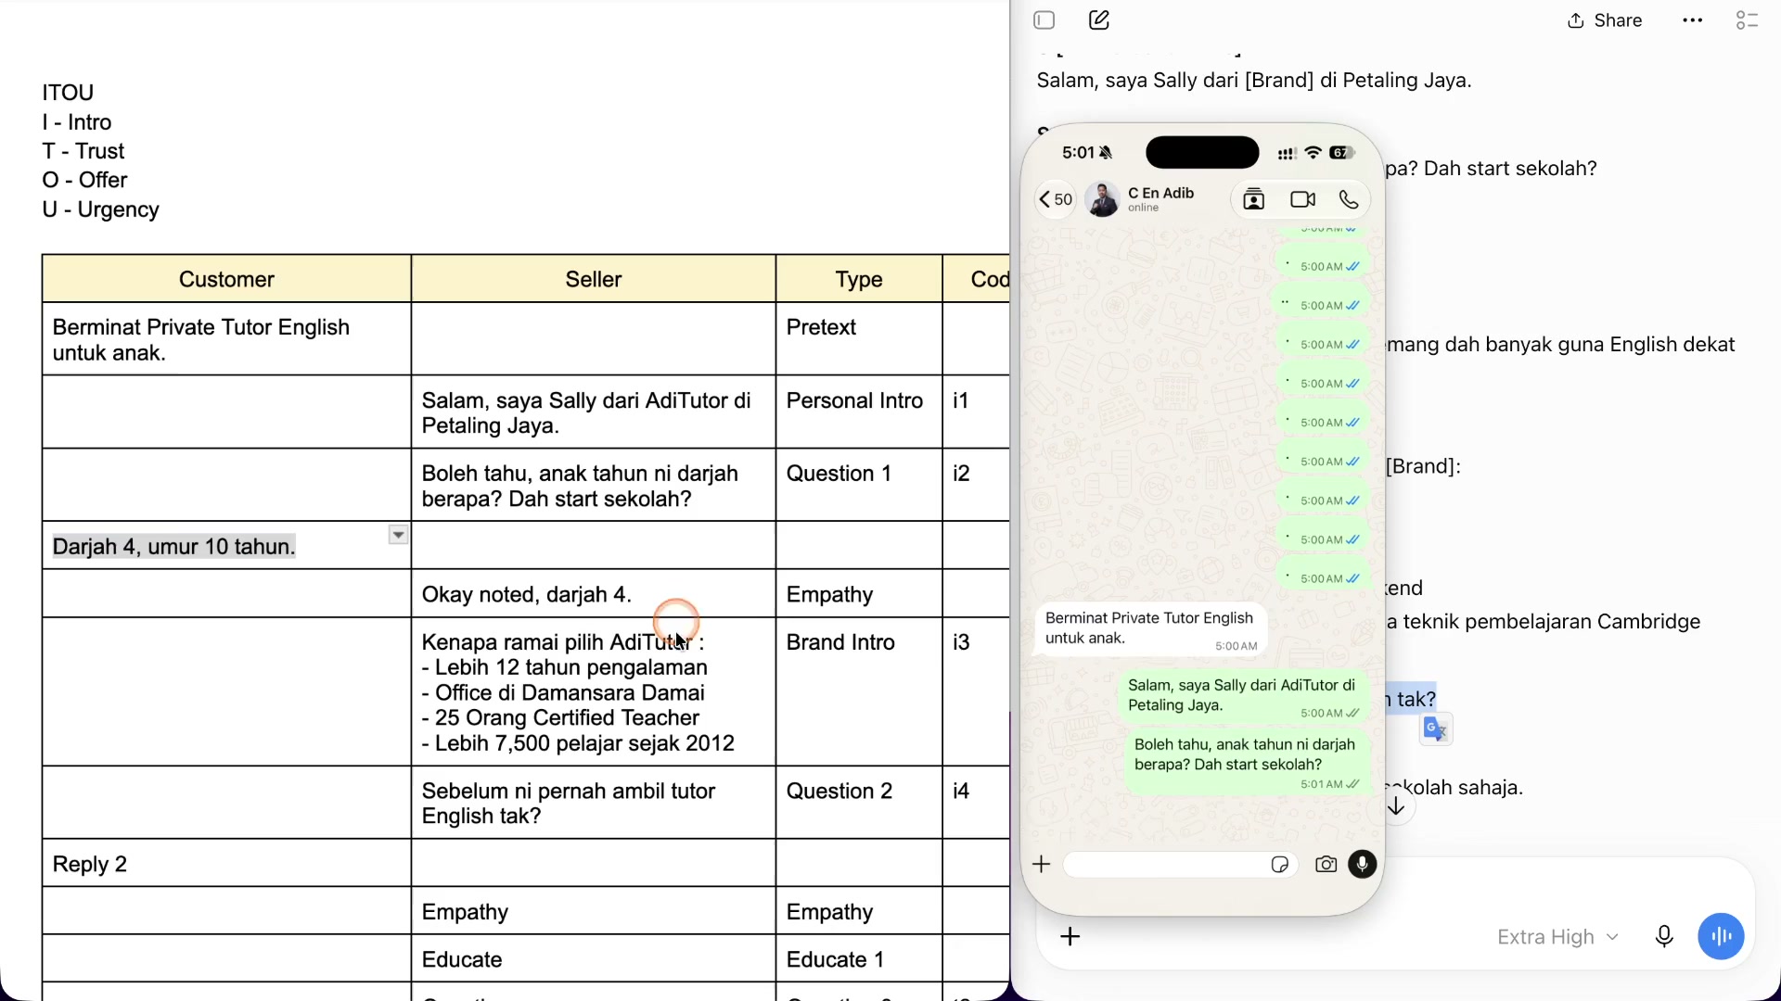Open the list view icon at top right
The width and height of the screenshot is (1781, 1001).
(1748, 20)
